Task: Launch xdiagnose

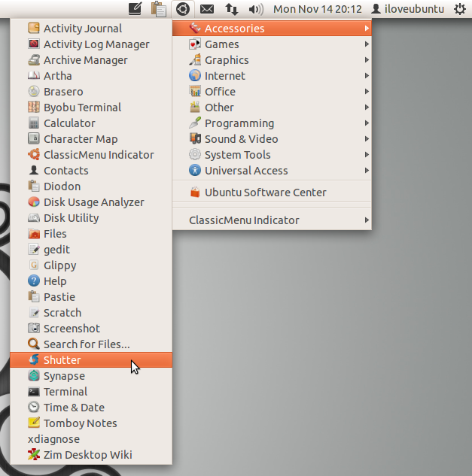Action: [91, 439]
